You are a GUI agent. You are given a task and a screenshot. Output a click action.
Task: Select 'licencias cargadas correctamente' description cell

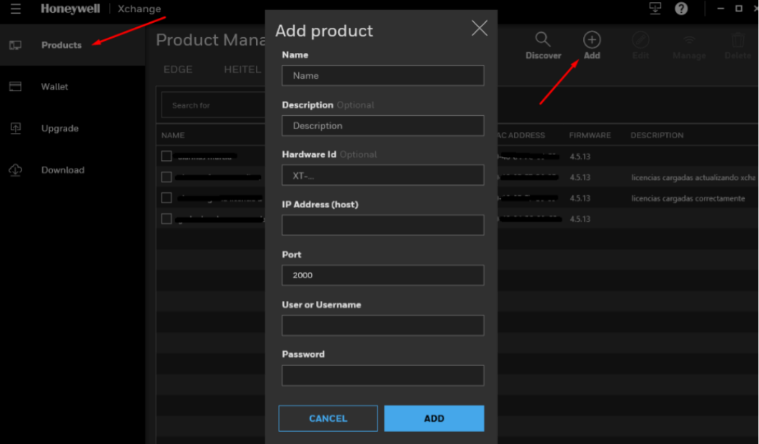click(x=688, y=198)
